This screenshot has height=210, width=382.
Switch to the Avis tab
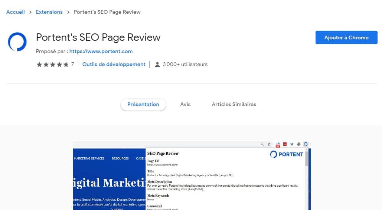coord(185,105)
